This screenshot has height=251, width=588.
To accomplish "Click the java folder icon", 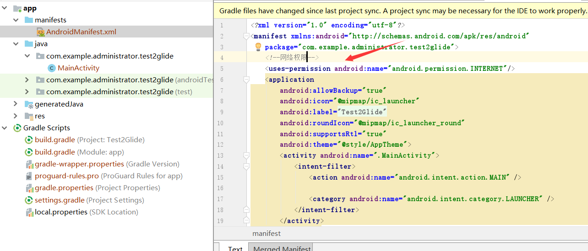I will tap(29, 44).
